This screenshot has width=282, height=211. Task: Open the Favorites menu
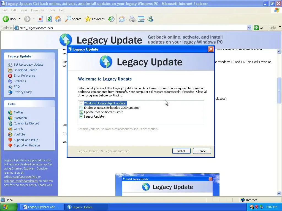(37, 10)
